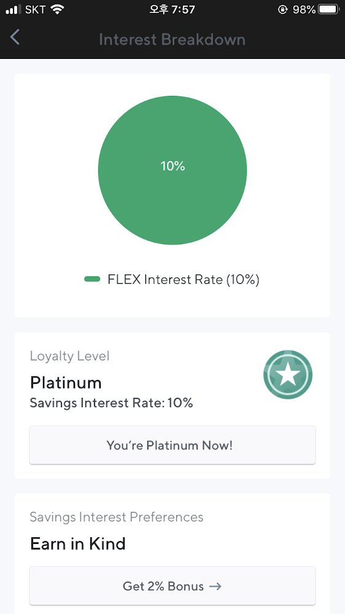Screen dimensions: 345x614
Task: Tap the Earn in Kind preference heading
Action: (x=78, y=544)
